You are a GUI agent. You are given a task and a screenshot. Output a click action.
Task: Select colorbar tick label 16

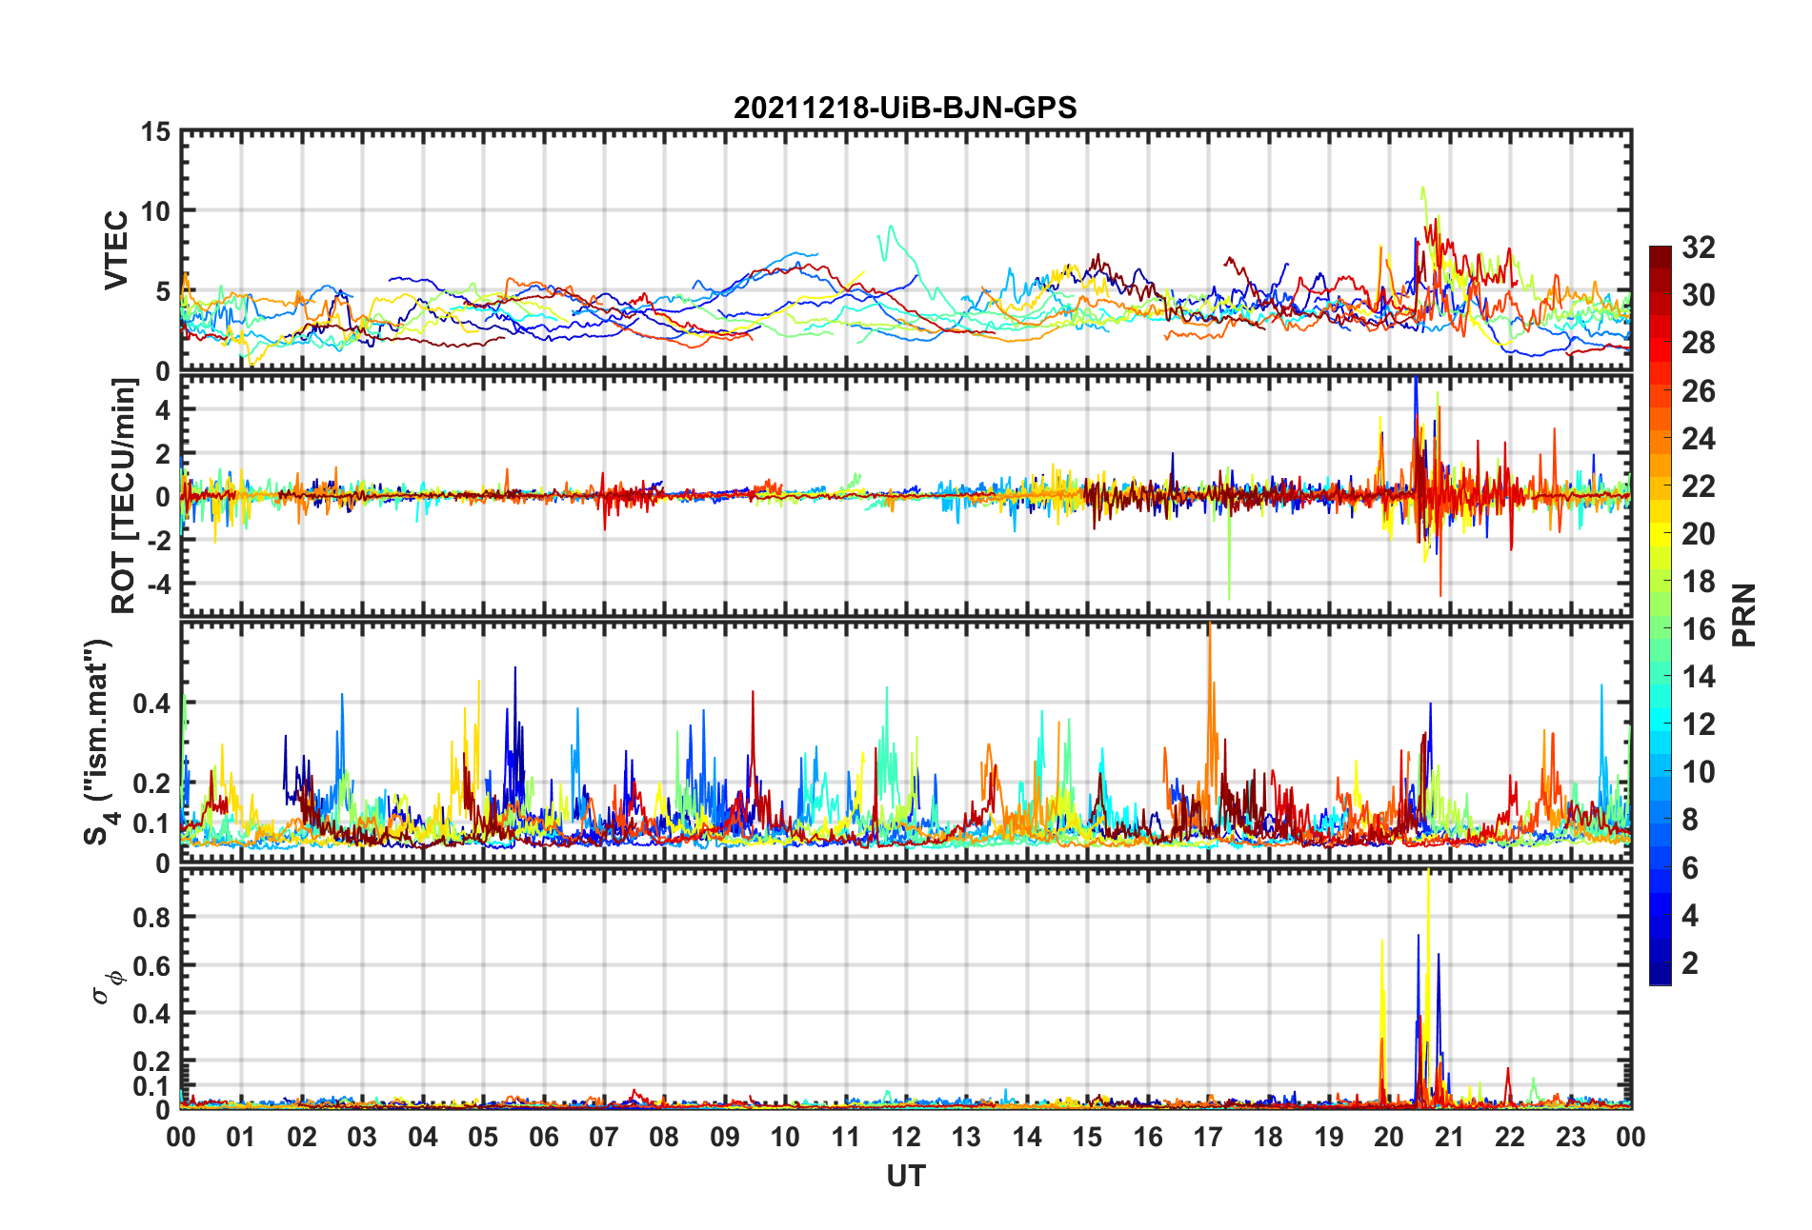pyautogui.click(x=1699, y=629)
